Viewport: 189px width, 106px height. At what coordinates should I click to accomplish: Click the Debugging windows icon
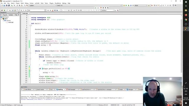(x=173, y=5)
